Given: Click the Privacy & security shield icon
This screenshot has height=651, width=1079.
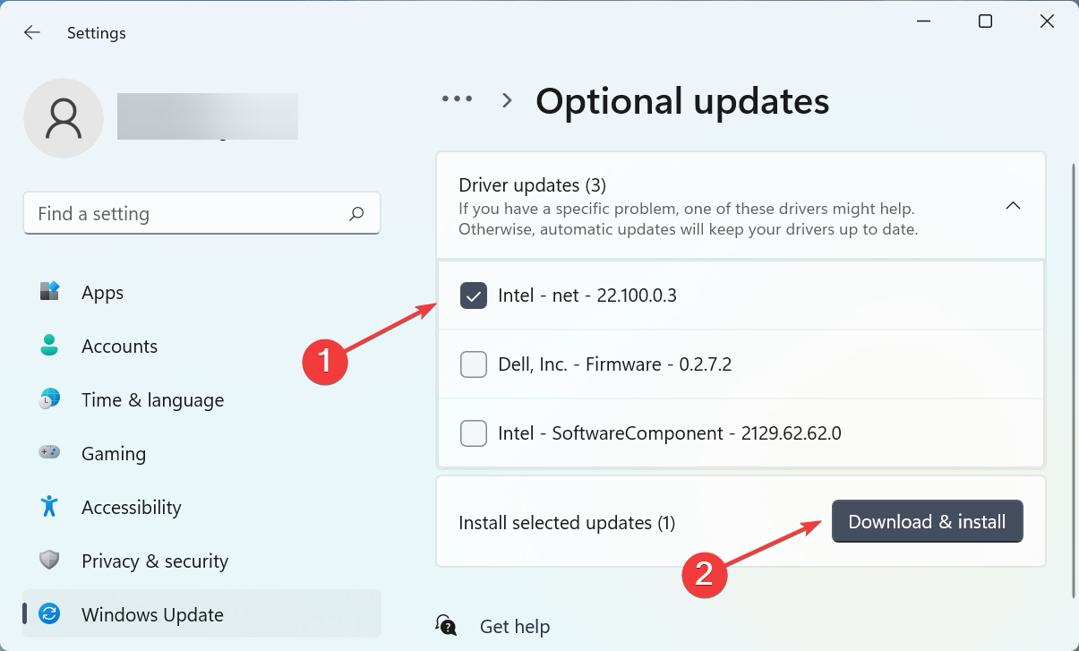Looking at the screenshot, I should point(49,561).
